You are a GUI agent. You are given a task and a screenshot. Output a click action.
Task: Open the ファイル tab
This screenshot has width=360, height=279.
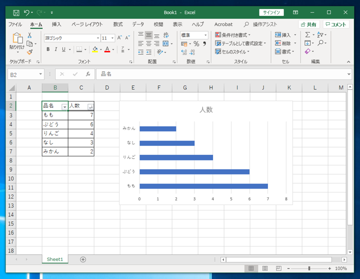pyautogui.click(x=15, y=24)
